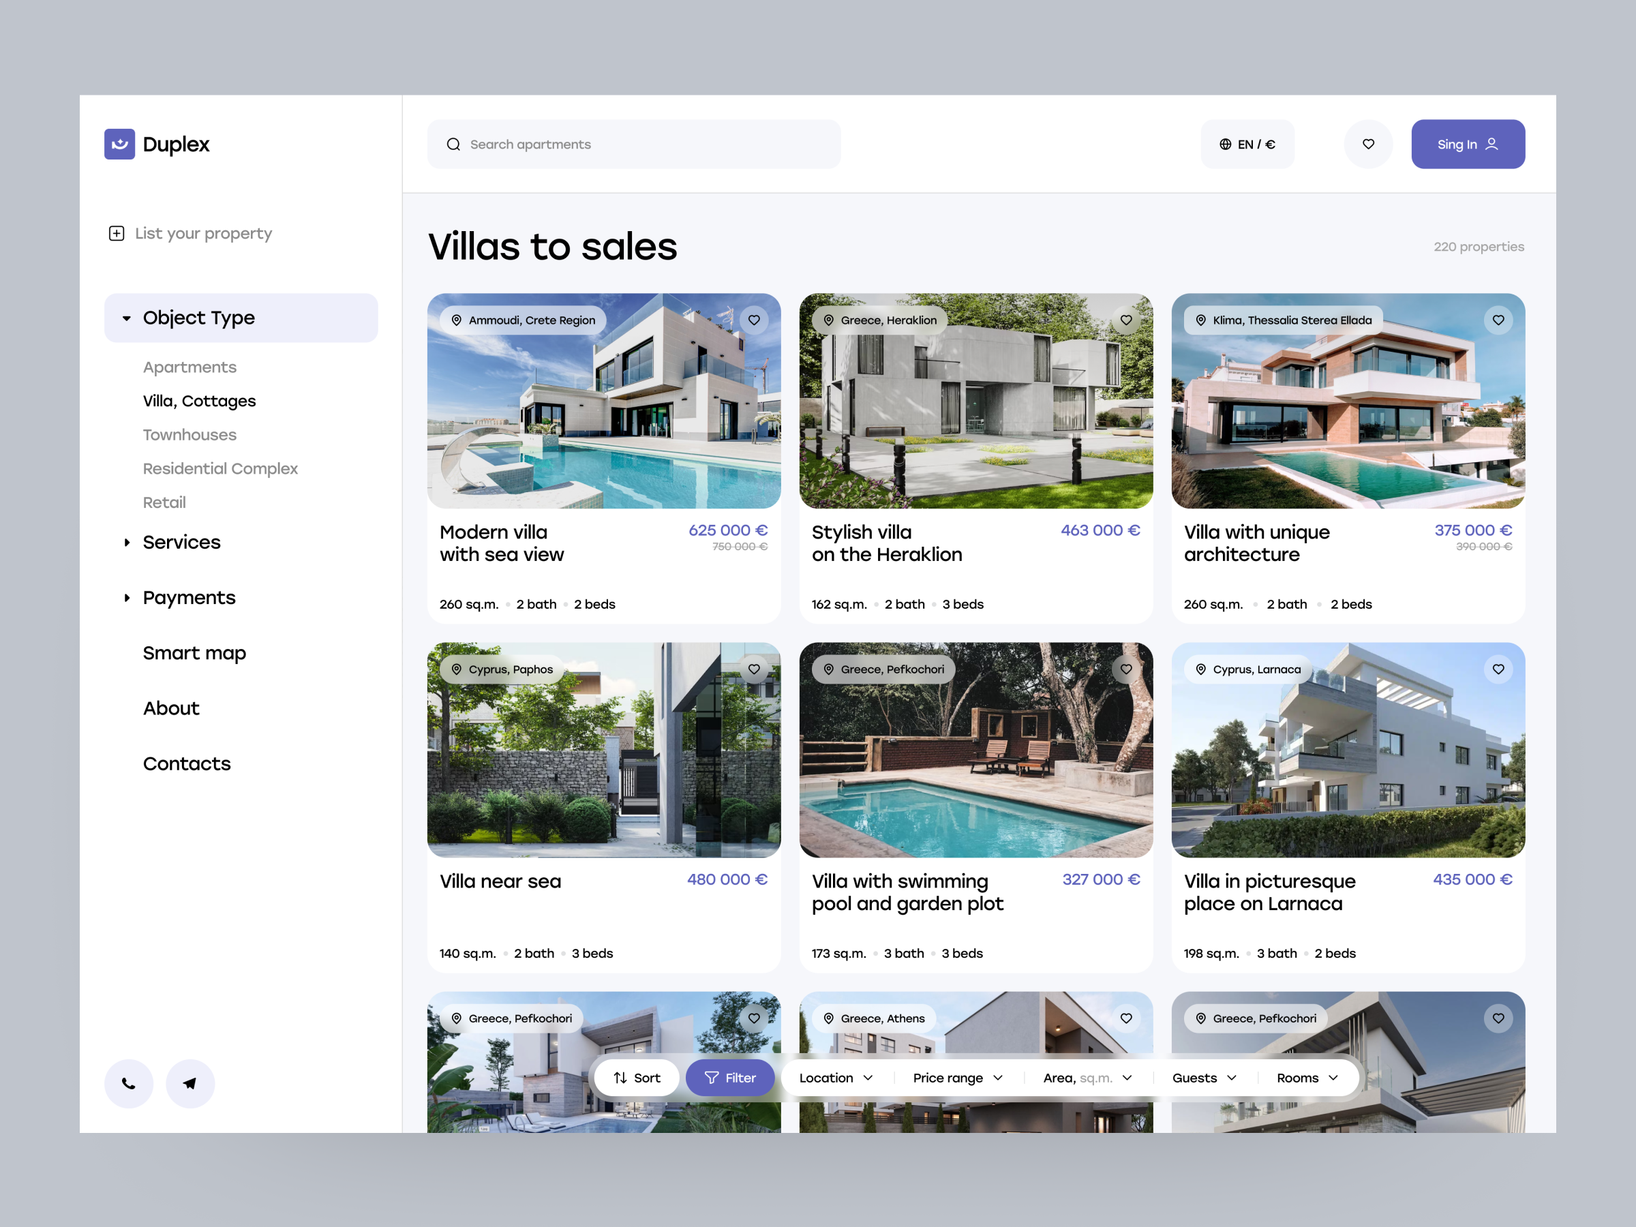Click location pin on Cyprus, Larnaca tag
Image resolution: width=1636 pixels, height=1227 pixels.
pyautogui.click(x=1200, y=669)
